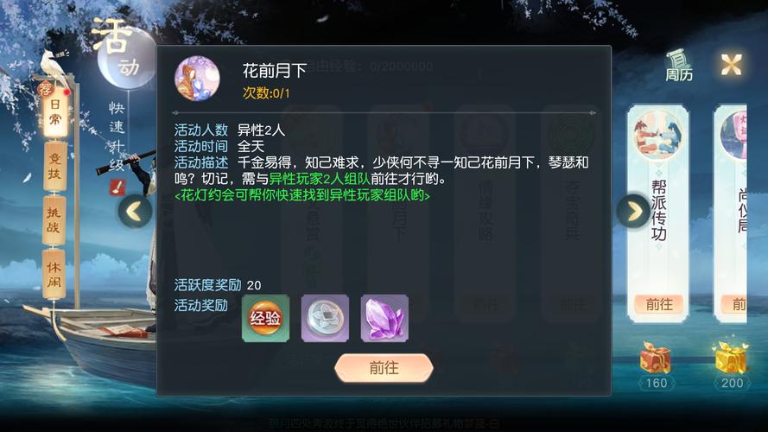768x432 pixels.
Task: Close the activity window with the gold X
Action: tap(731, 64)
